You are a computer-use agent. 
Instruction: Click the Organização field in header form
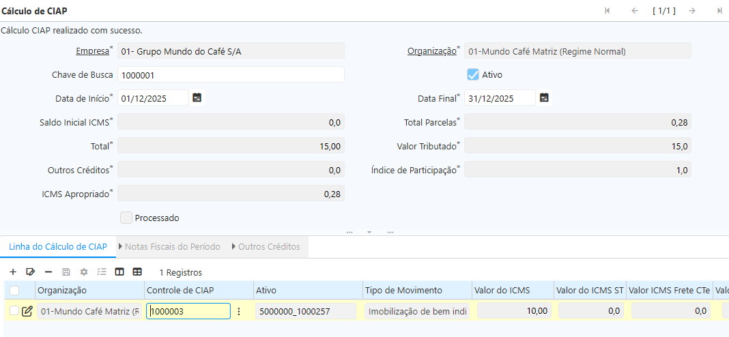(578, 50)
